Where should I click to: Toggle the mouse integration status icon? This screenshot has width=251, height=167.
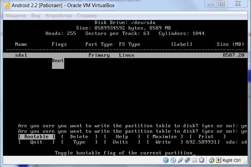(212, 161)
